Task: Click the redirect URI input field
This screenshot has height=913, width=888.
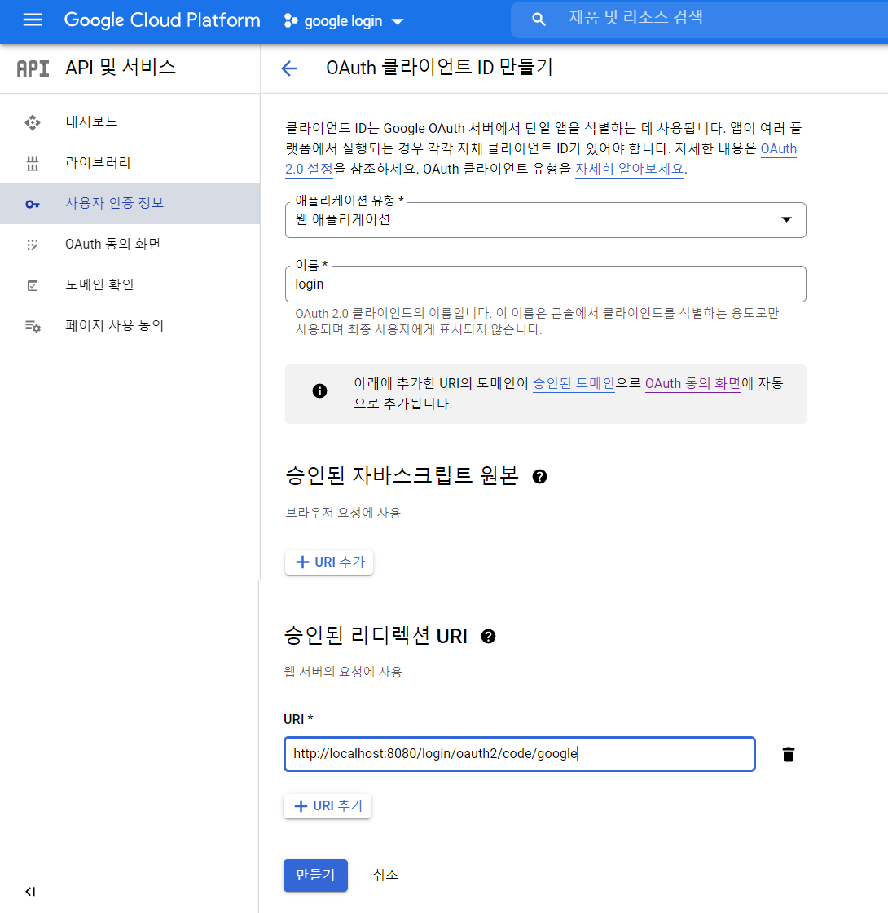Action: click(519, 754)
